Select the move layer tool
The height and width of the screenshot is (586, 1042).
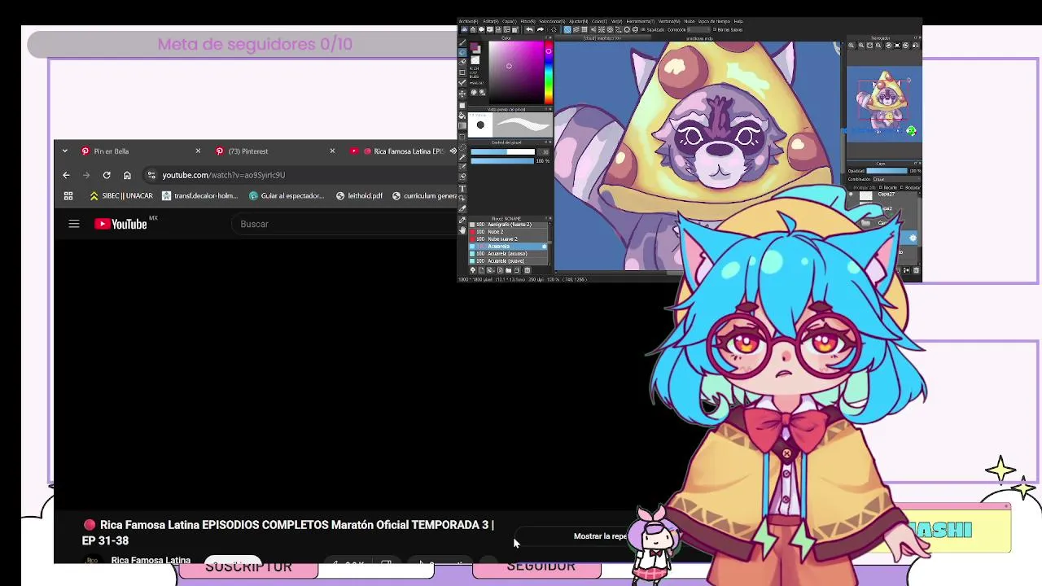(x=462, y=94)
